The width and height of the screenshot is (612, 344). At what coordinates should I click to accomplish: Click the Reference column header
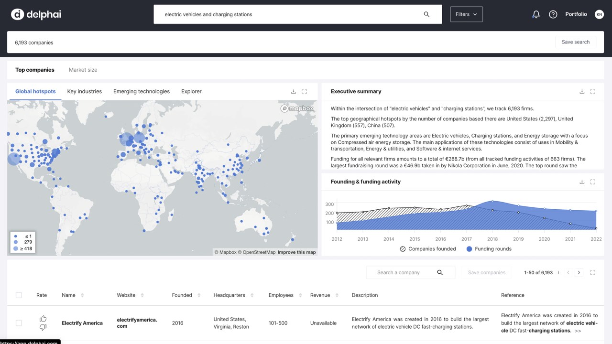coord(513,295)
